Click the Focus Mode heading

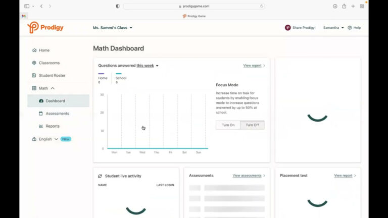(x=227, y=85)
